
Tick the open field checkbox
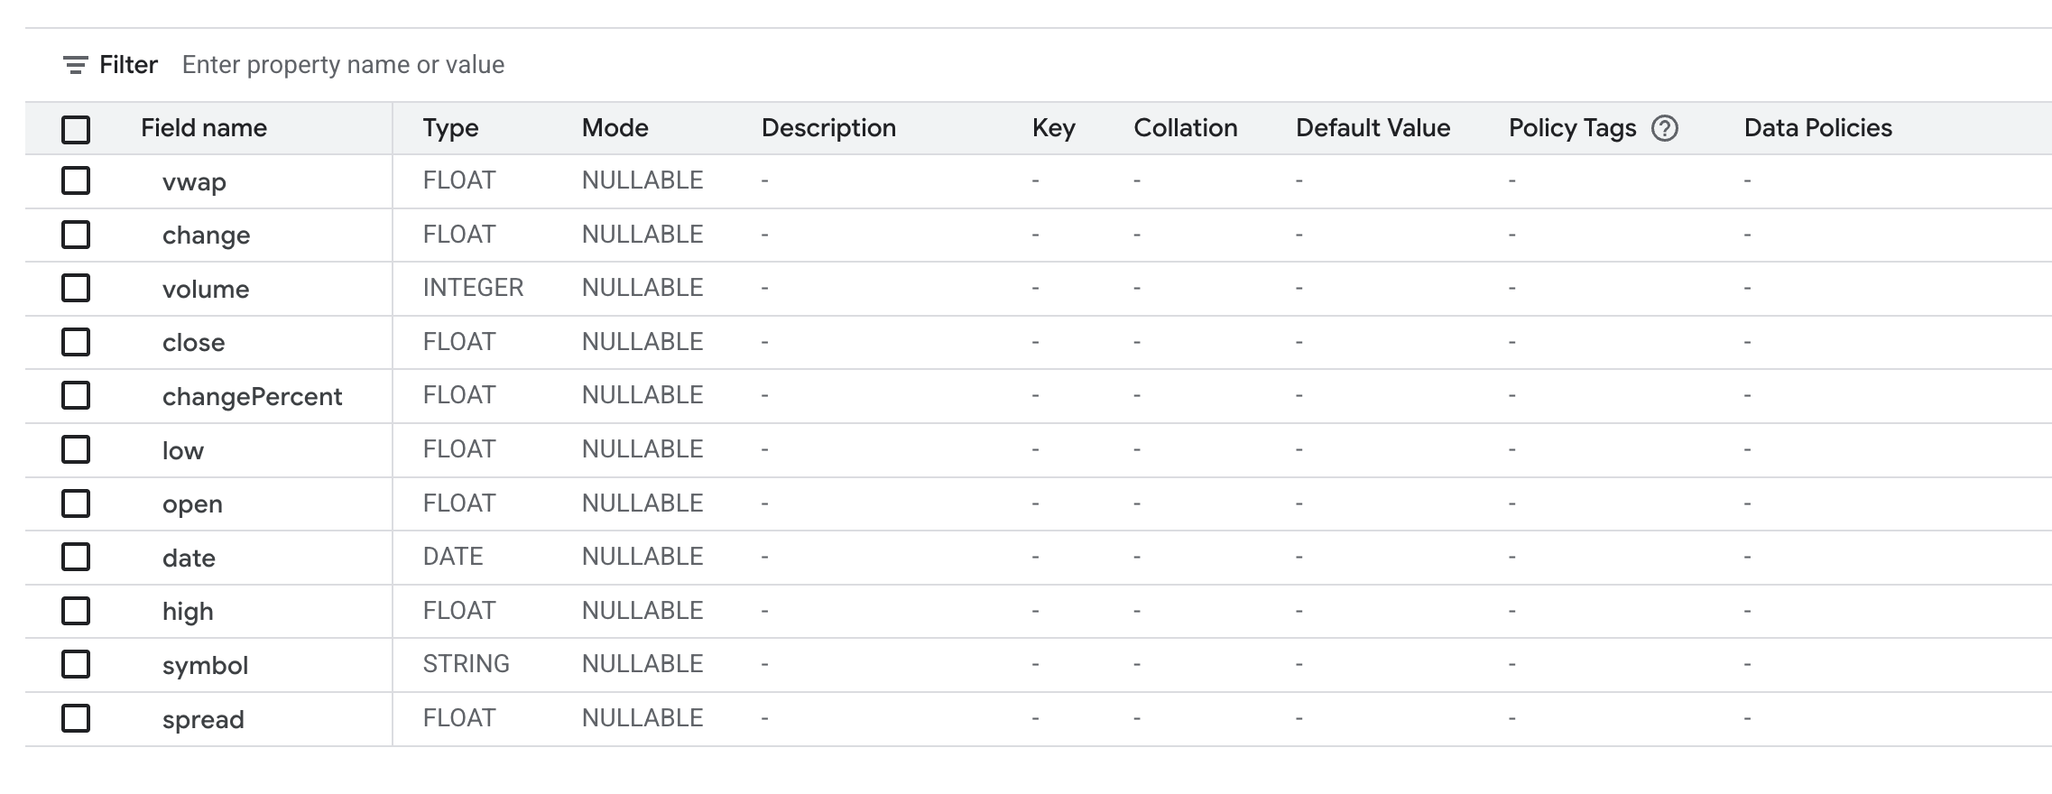click(x=76, y=503)
